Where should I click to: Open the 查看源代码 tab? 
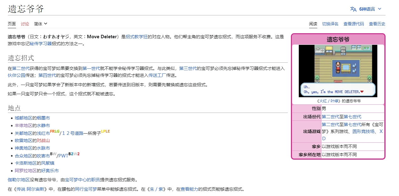point(353,24)
